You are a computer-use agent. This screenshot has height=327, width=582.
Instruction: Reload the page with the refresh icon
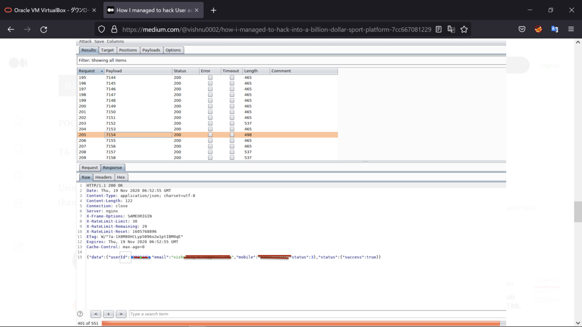coord(44,30)
